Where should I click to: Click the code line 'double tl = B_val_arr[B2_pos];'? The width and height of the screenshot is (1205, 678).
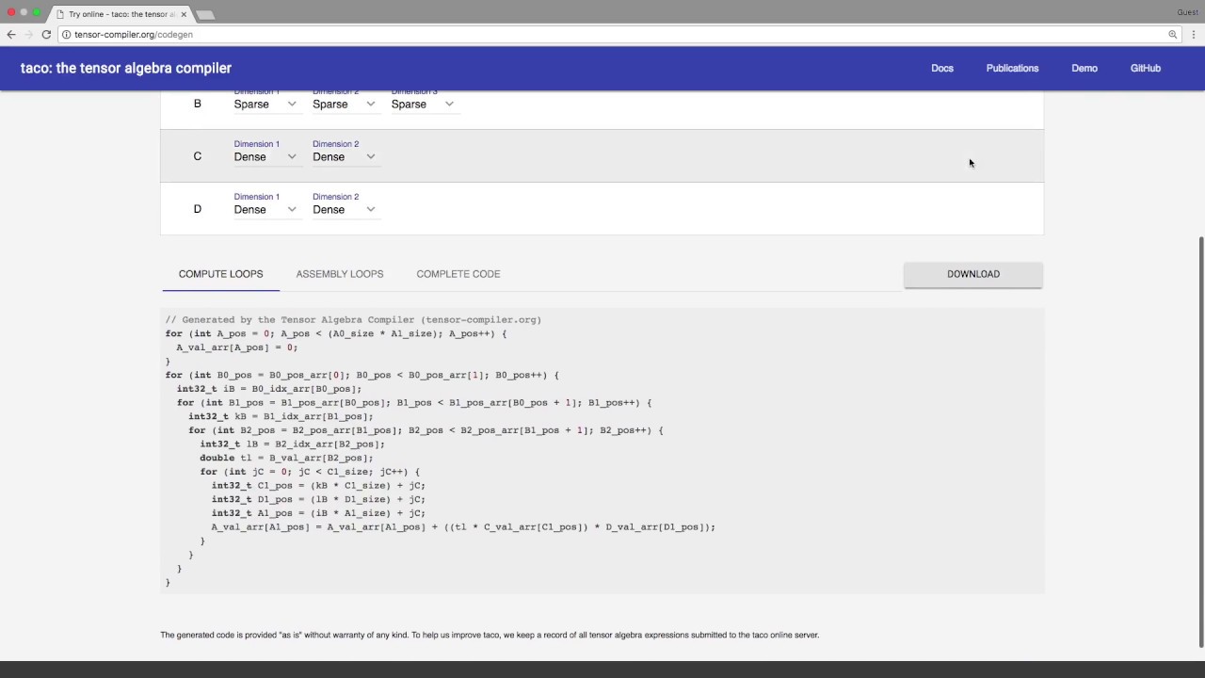click(x=286, y=458)
